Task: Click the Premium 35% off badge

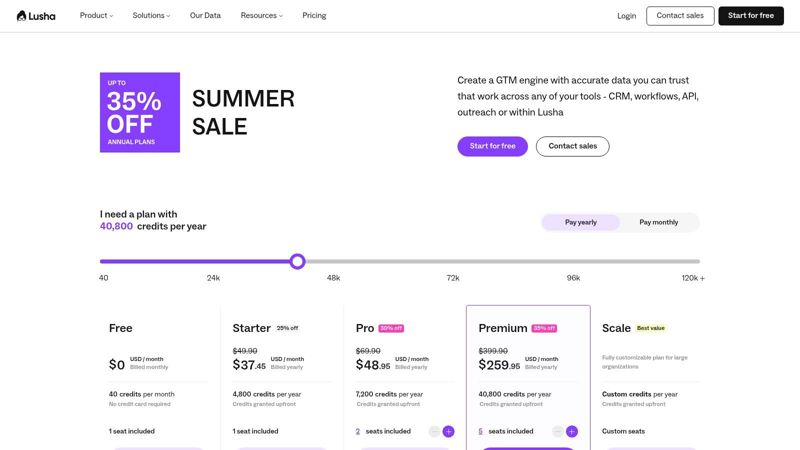Action: click(544, 328)
